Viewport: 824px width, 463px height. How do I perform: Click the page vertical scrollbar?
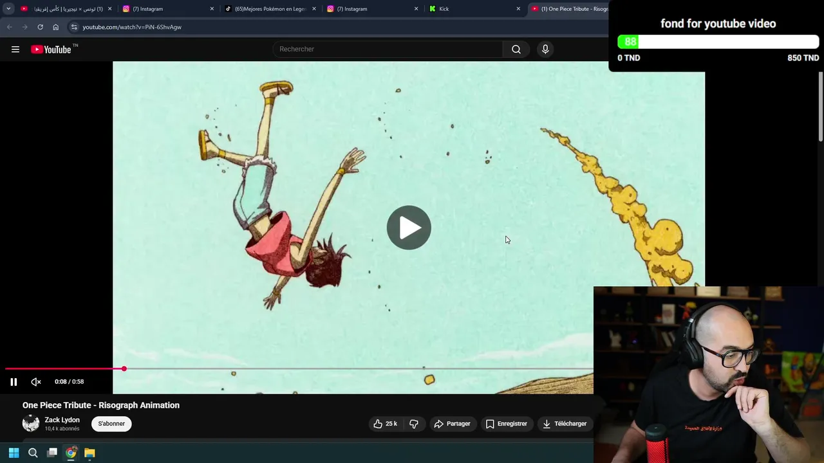tap(821, 107)
